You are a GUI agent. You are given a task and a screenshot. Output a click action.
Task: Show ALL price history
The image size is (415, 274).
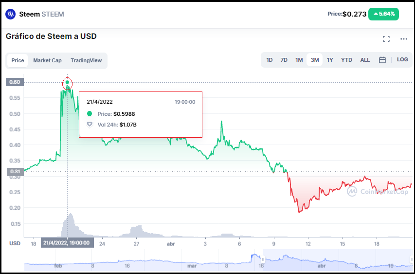pyautogui.click(x=365, y=60)
